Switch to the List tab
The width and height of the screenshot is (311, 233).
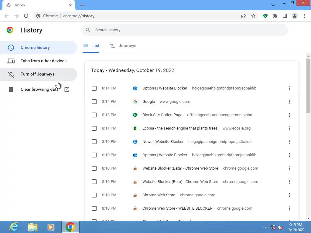coord(91,46)
